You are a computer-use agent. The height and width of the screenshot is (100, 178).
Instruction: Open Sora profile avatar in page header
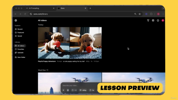click(163, 20)
